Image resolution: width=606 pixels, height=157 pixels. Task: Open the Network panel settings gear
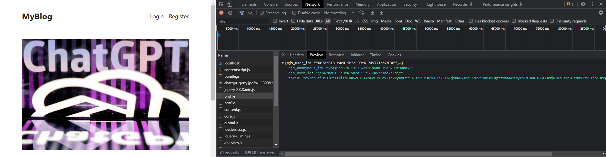point(601,13)
